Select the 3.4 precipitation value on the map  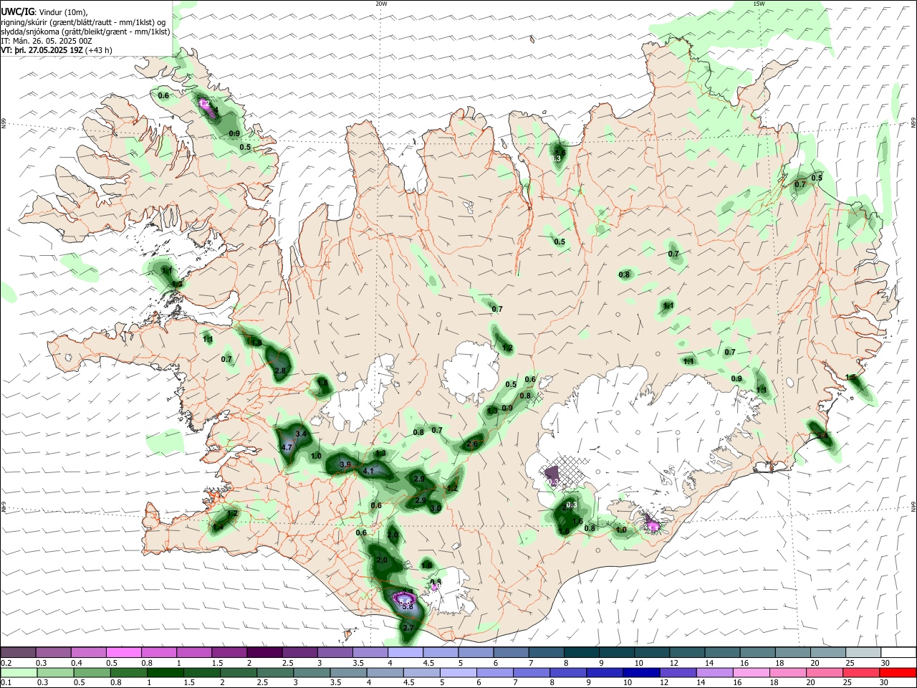[x=301, y=434]
